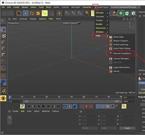Image resolution: width=145 pixels, height=135 pixels.
Task: Click the menu overflow arrow after Character
Action: point(95,7)
